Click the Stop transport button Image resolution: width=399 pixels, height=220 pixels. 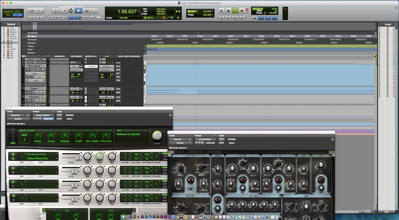[x=228, y=11]
